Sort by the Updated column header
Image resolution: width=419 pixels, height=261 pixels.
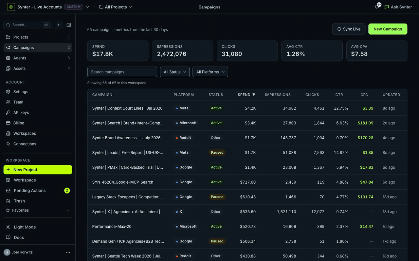pos(391,95)
